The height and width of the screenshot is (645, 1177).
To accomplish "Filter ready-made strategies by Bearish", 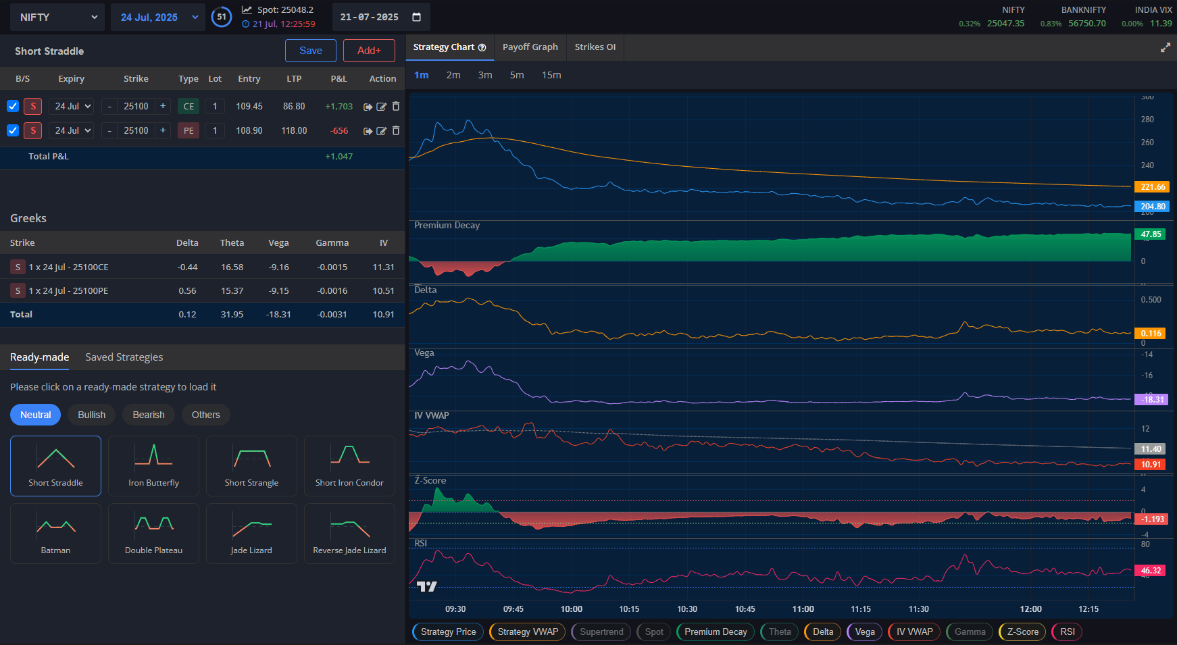I will [149, 415].
